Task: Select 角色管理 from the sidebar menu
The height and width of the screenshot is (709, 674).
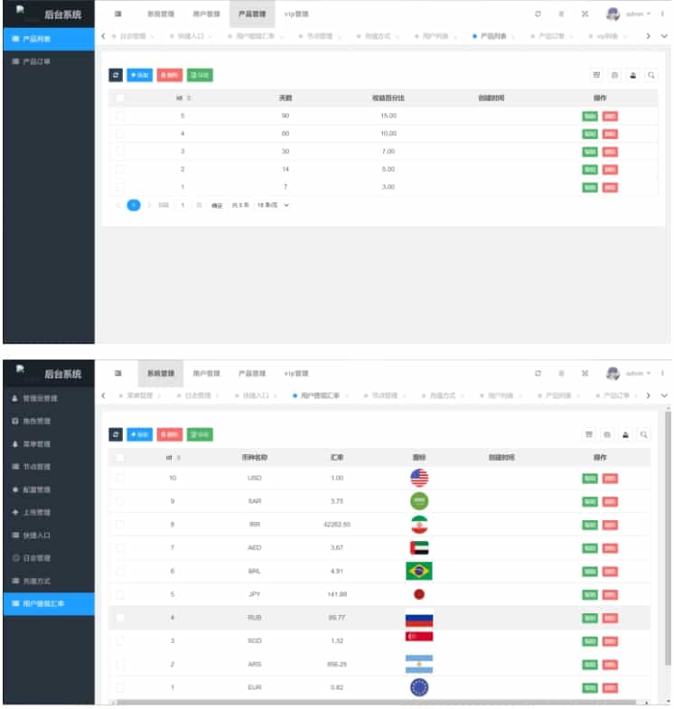Action: coord(37,421)
